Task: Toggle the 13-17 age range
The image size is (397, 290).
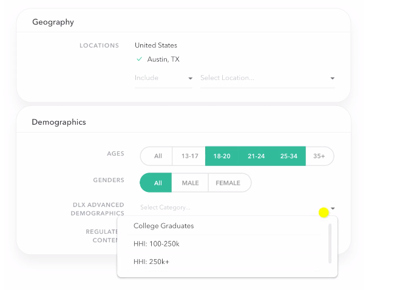Action: click(189, 156)
